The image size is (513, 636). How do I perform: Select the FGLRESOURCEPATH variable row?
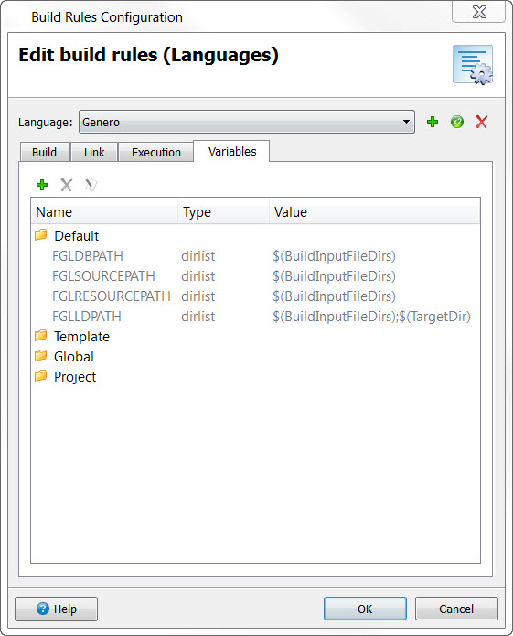click(255, 296)
